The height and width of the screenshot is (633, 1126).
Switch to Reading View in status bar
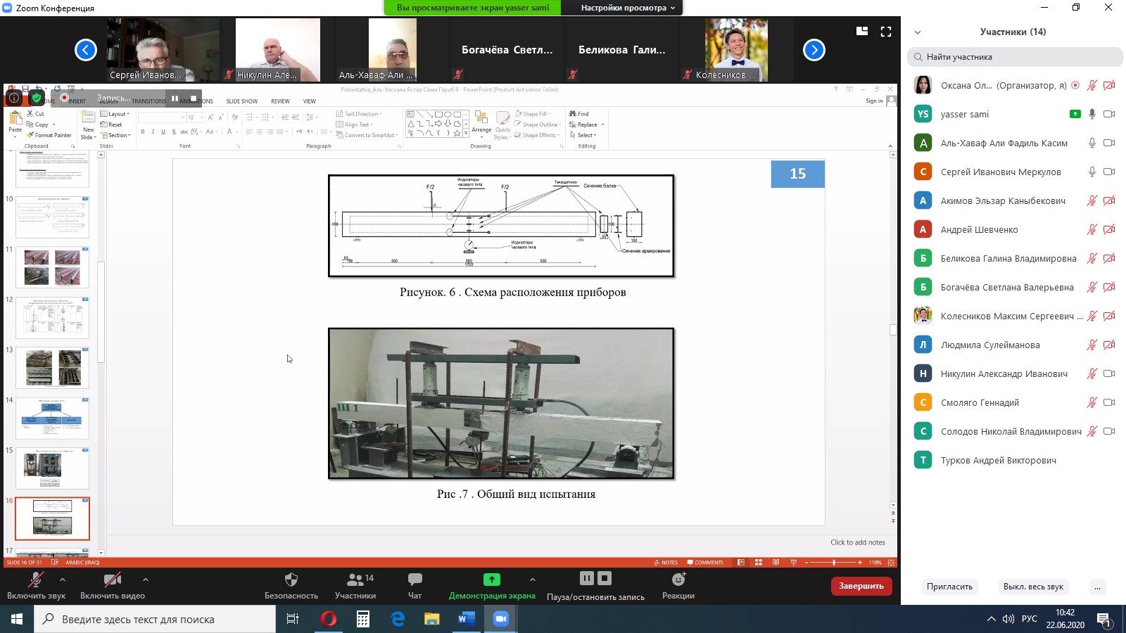point(776,563)
